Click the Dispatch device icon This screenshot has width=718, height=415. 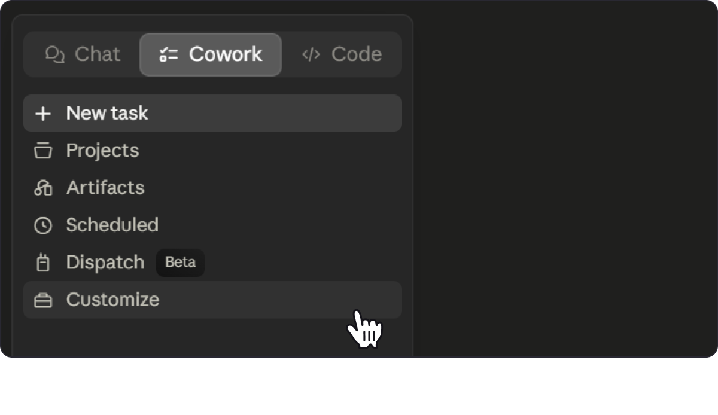pos(42,263)
